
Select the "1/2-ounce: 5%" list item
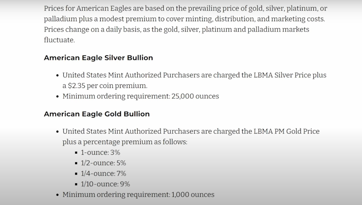[x=103, y=163]
